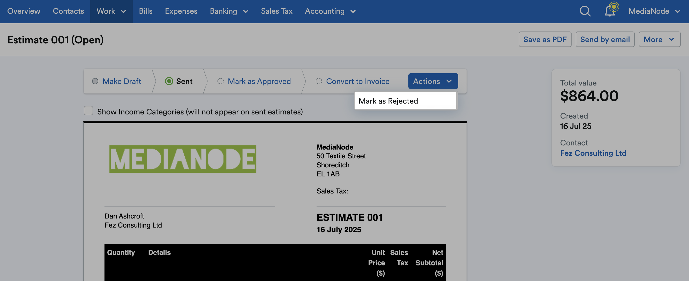Image resolution: width=689 pixels, height=281 pixels.
Task: Open the notifications bell icon
Action: [x=610, y=11]
